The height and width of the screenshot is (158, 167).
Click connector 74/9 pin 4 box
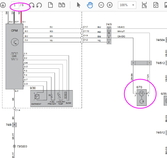coord(14,125)
